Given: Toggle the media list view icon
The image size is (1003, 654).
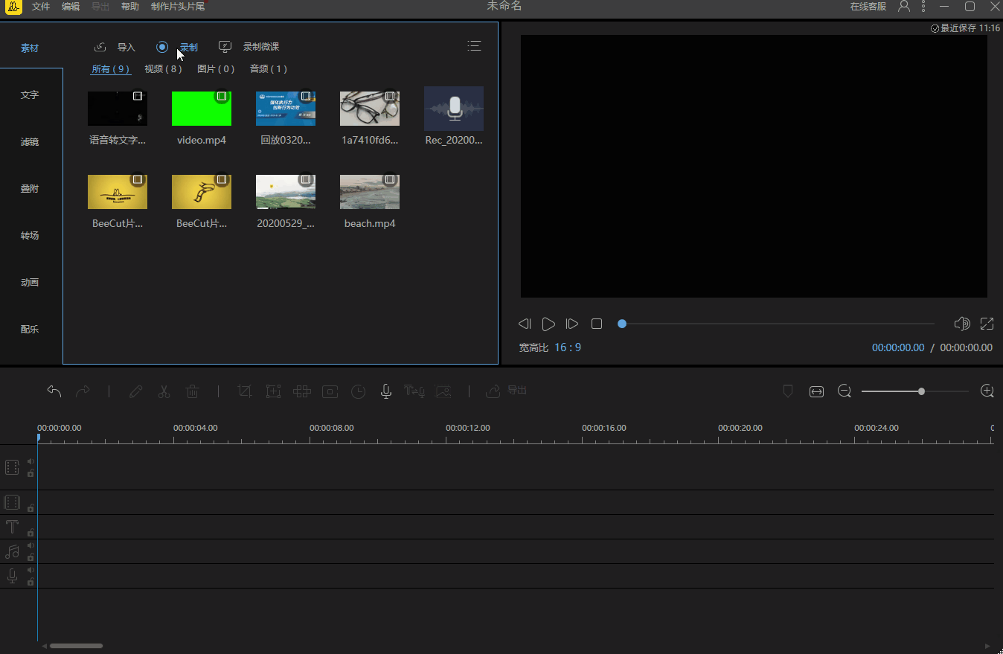Looking at the screenshot, I should 474,46.
